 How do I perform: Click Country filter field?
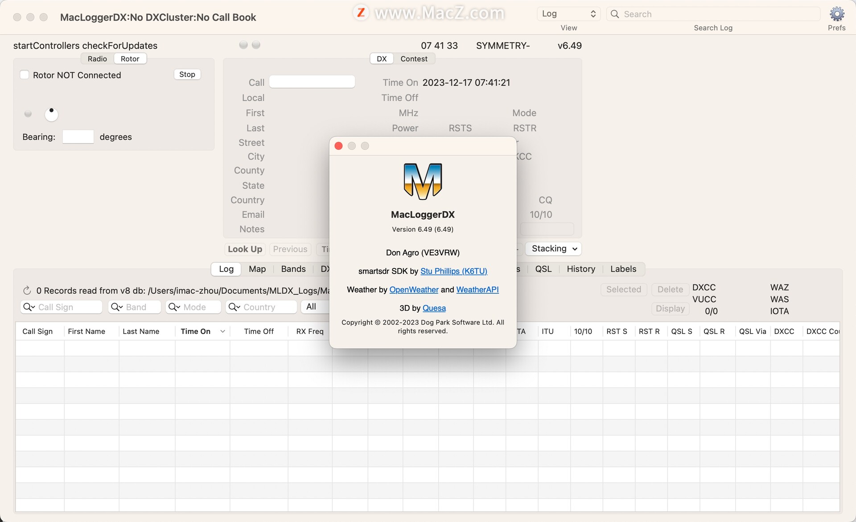point(261,307)
